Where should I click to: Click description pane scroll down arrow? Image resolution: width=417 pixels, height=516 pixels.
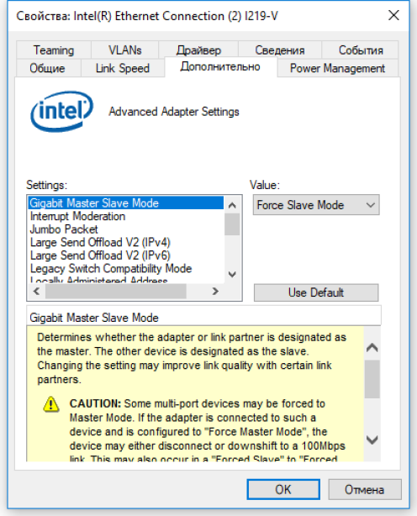pyautogui.click(x=372, y=440)
